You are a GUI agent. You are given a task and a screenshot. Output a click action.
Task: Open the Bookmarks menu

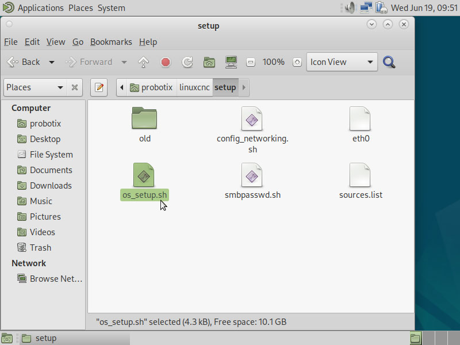tap(111, 42)
